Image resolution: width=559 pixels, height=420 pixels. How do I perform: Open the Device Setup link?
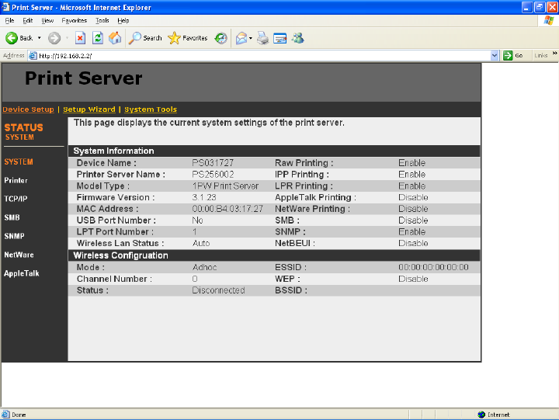pyautogui.click(x=28, y=109)
